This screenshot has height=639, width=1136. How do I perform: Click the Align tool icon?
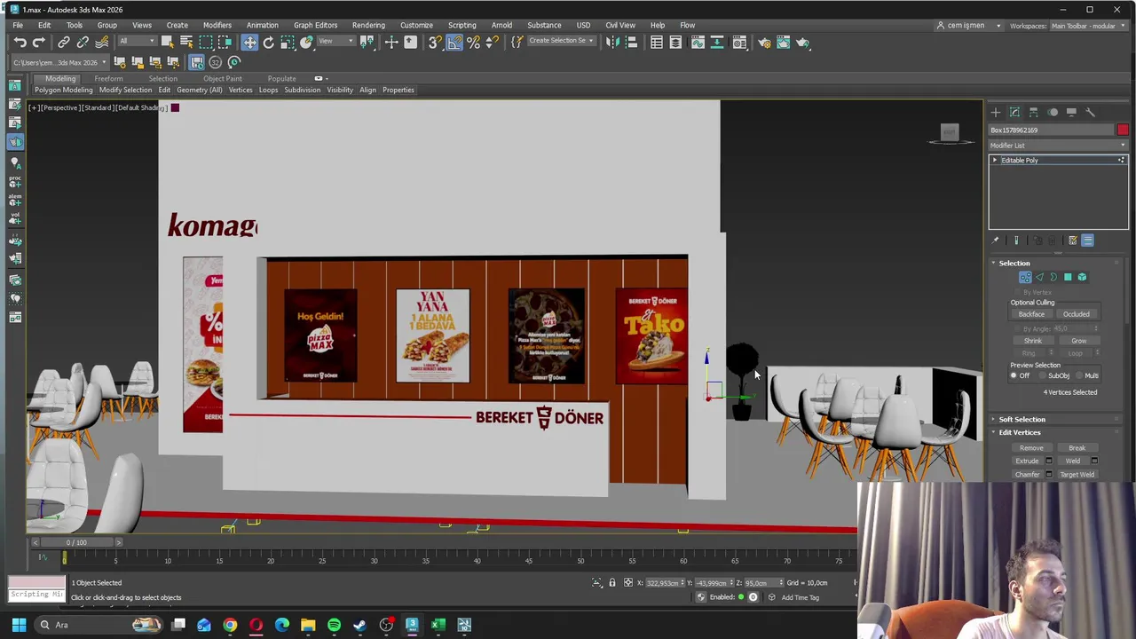coord(631,43)
